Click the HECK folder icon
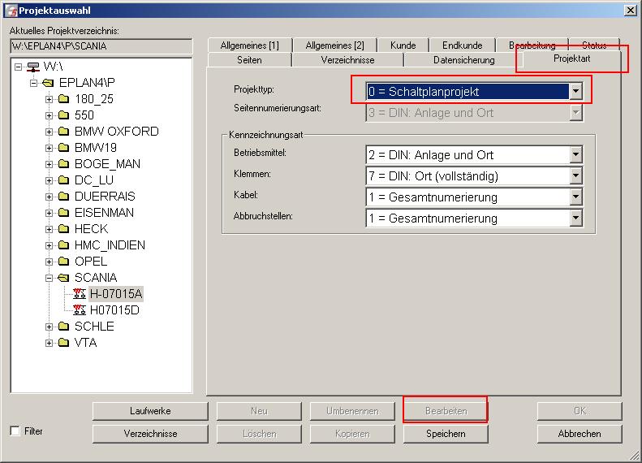Image resolution: width=642 pixels, height=463 pixels. [63, 228]
